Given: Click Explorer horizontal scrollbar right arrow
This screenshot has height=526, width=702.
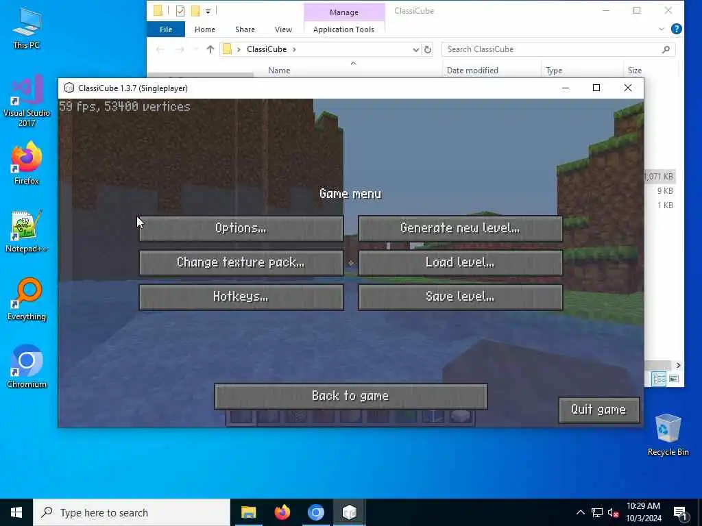Looking at the screenshot, I should 678,366.
